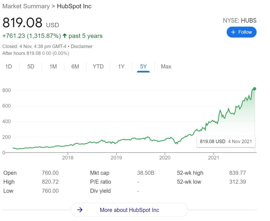Click the Mkt cap label
The height and width of the screenshot is (221, 270).
tap(100, 173)
